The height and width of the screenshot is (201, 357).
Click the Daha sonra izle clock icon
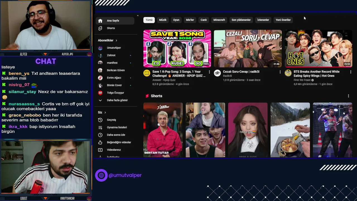coord(100,135)
